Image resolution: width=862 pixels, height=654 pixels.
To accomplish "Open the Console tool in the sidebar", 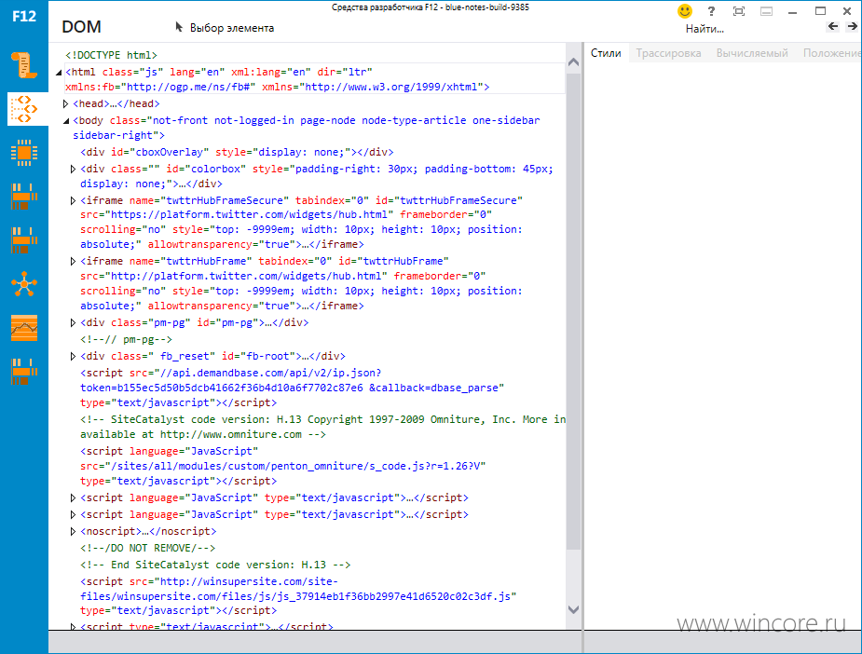I will pos(23,65).
